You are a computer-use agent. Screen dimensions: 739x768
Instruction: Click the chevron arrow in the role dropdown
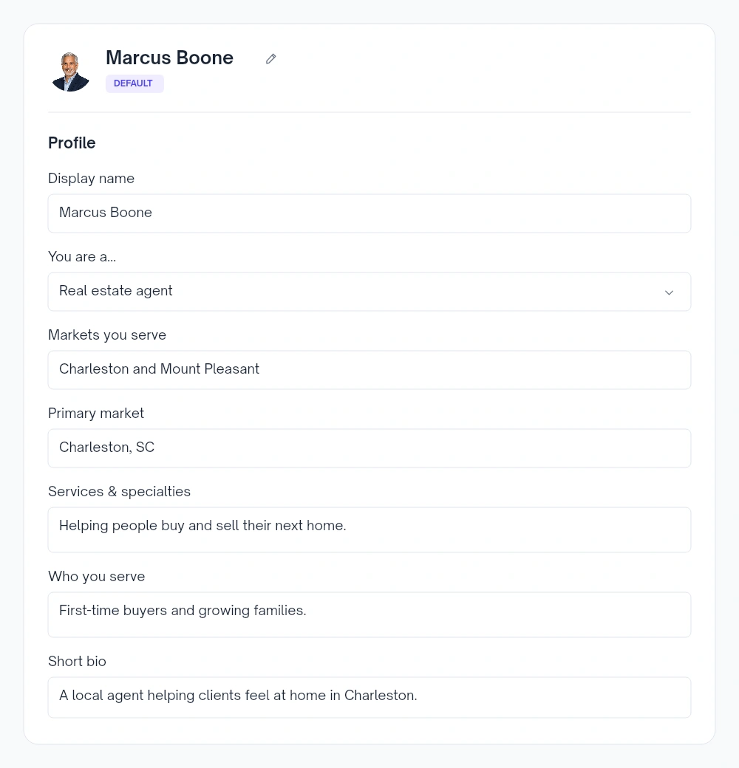pos(669,292)
